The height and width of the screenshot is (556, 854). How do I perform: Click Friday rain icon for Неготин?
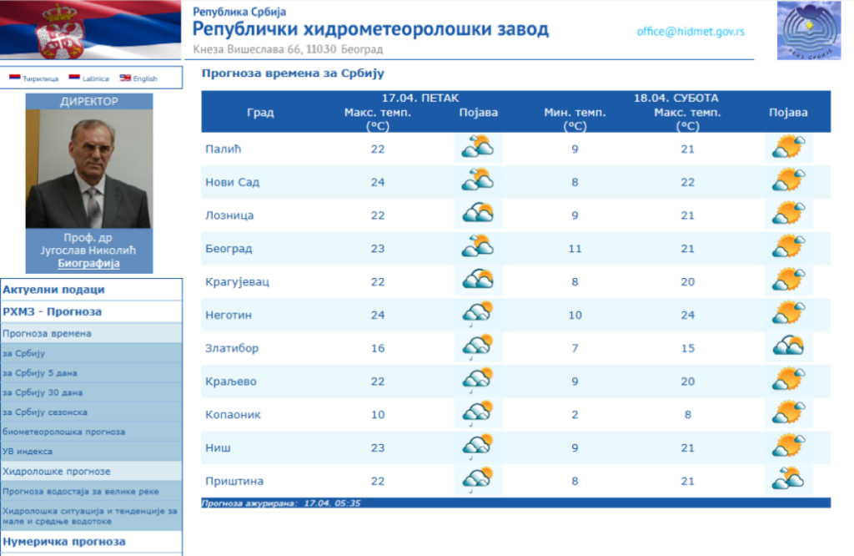[478, 315]
